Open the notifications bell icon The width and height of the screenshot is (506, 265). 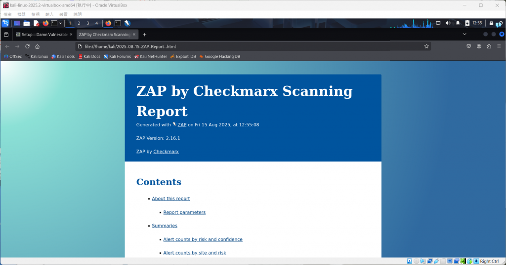[x=458, y=23]
